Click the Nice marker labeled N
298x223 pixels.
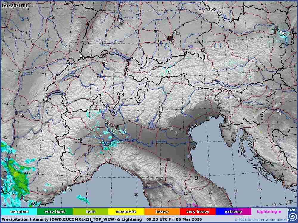68,188
